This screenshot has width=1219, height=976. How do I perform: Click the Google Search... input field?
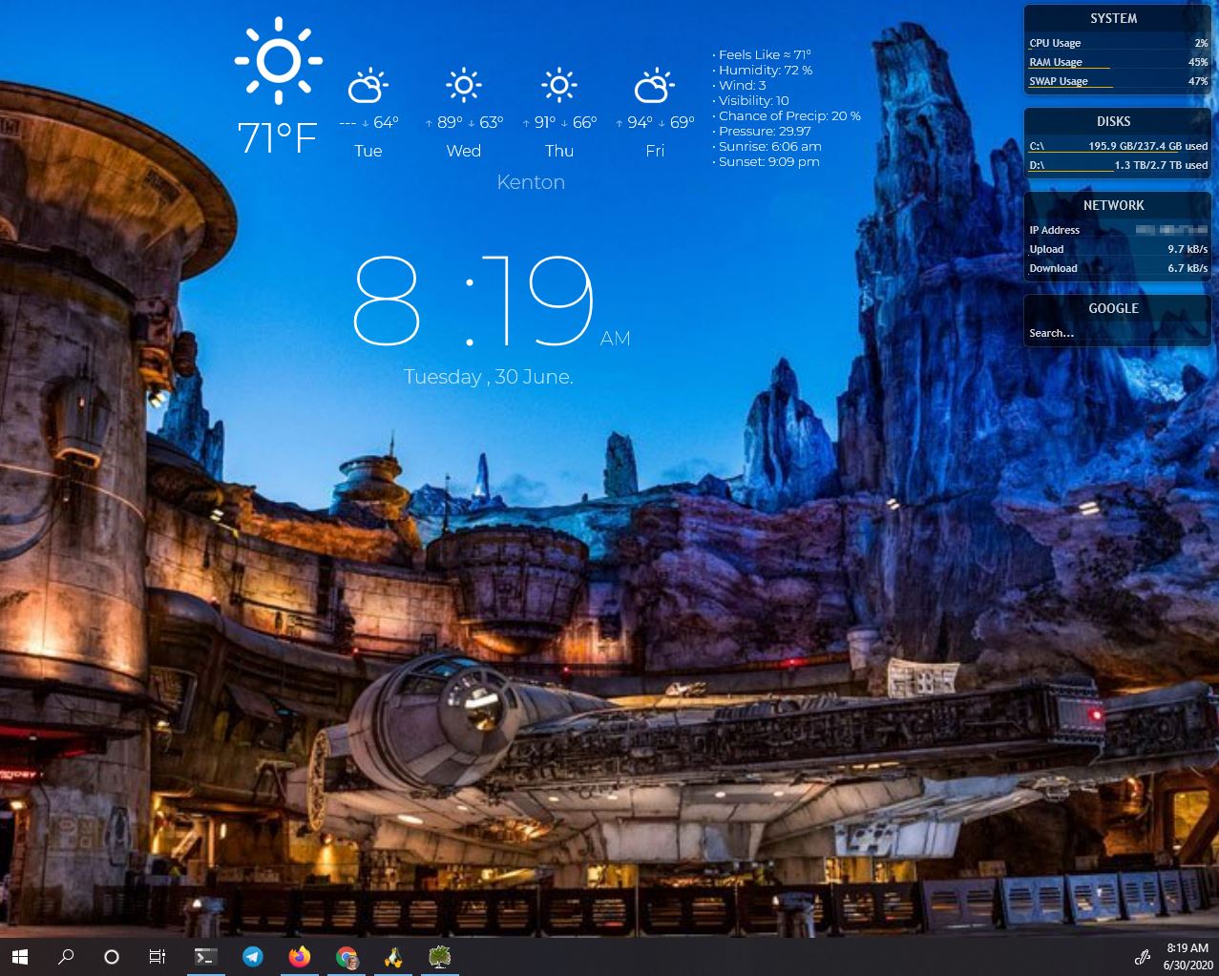coord(1118,333)
